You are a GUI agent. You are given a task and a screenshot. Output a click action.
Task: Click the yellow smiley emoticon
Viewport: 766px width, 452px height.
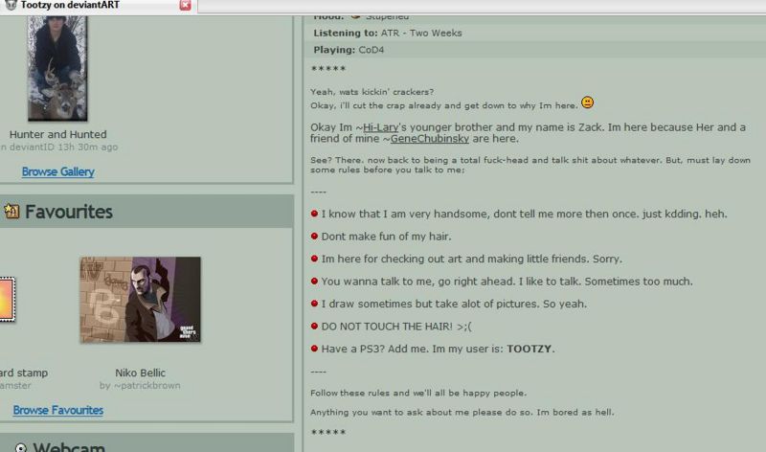pos(587,103)
